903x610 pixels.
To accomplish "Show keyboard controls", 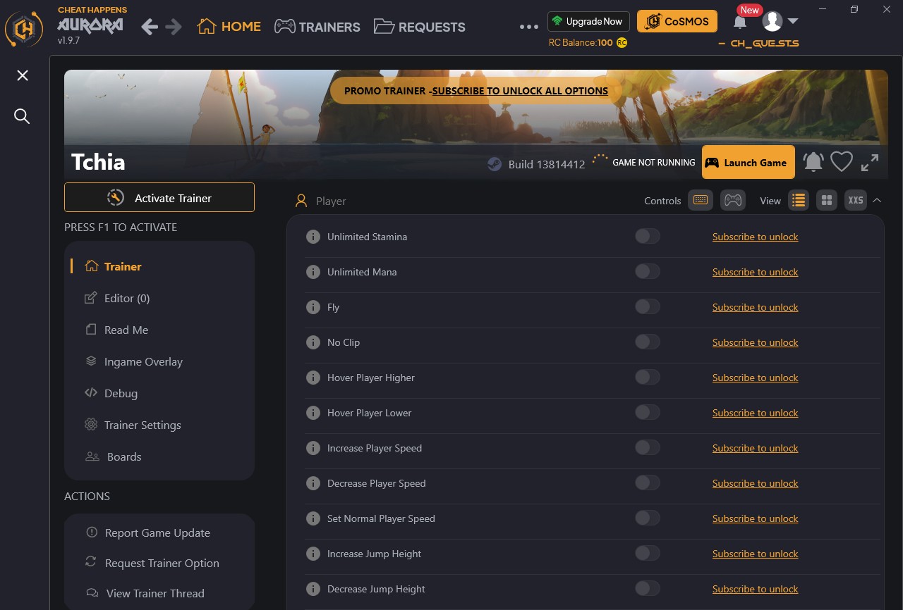I will 701,200.
